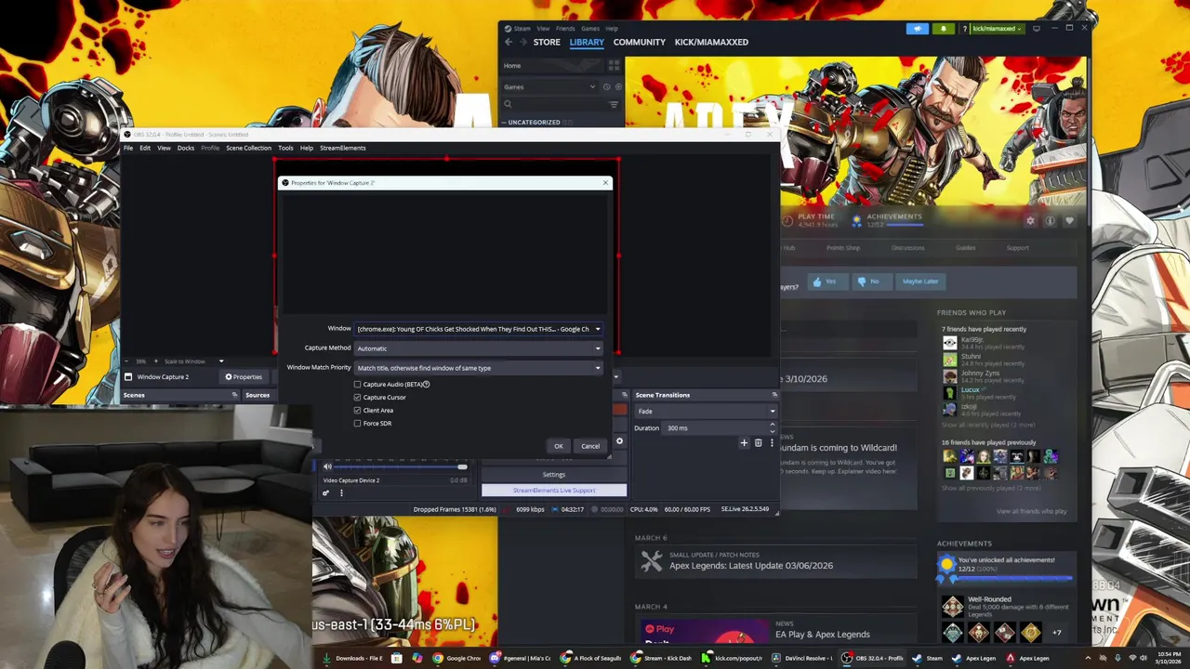Viewport: 1190px width, 669px height.
Task: Open the Scale to Window preview dropdown
Action: coord(192,361)
